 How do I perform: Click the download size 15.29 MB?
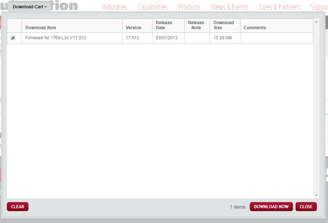pos(223,38)
